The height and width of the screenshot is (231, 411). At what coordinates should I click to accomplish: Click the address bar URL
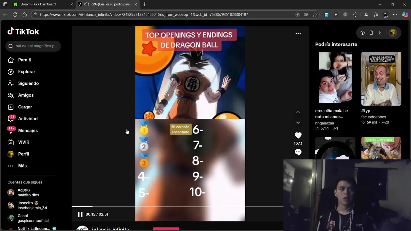144,14
